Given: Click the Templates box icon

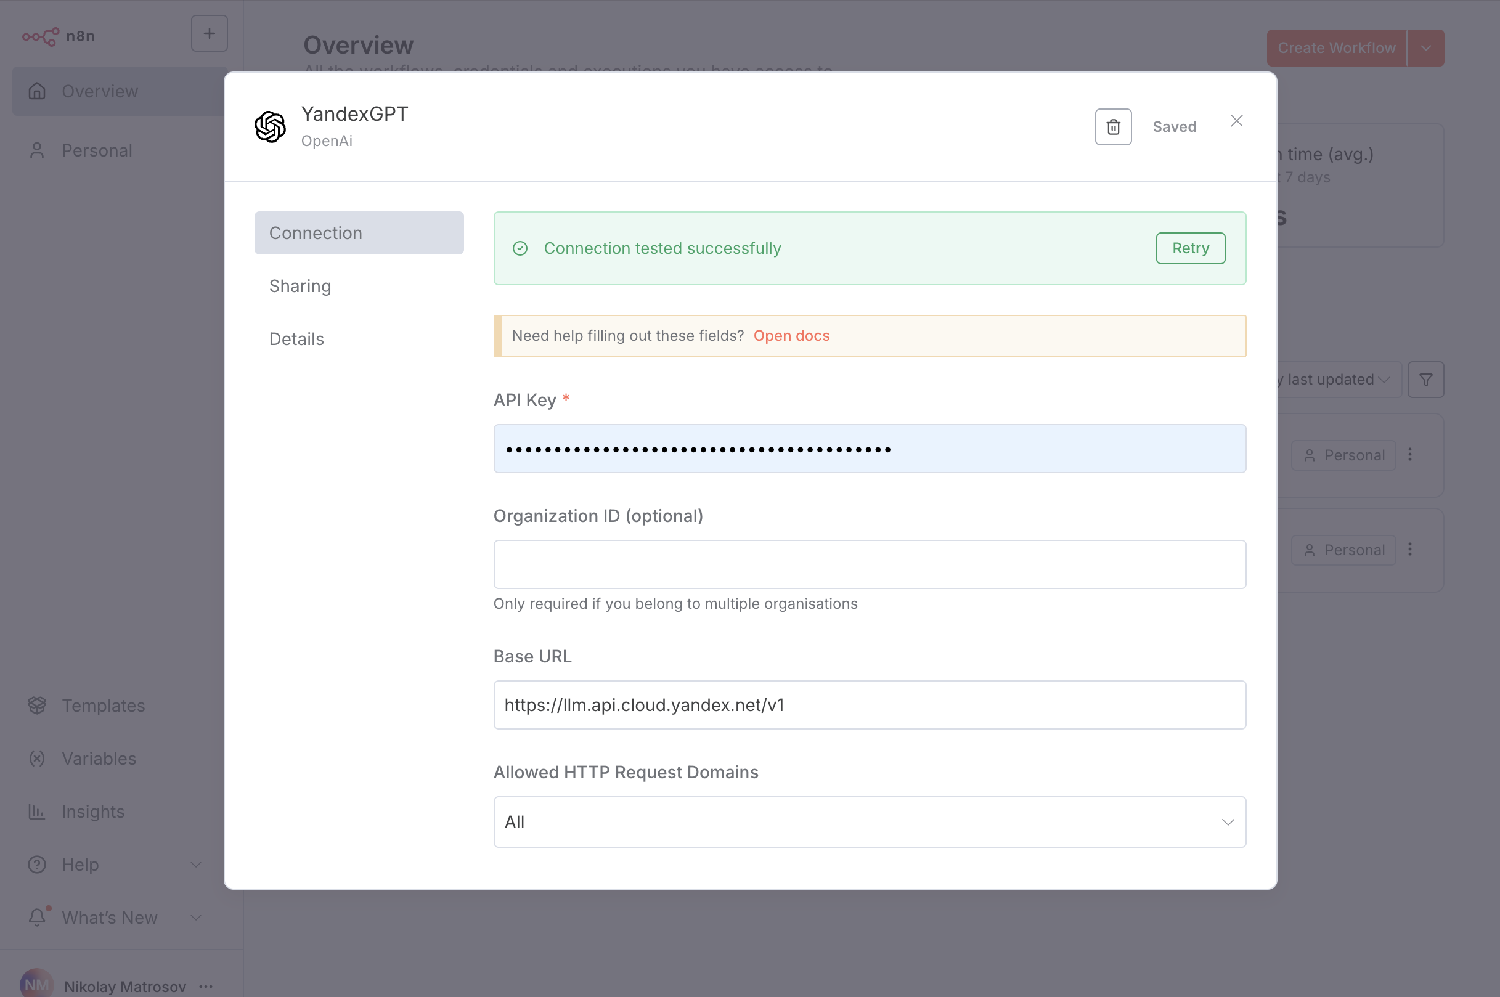Looking at the screenshot, I should (x=37, y=706).
